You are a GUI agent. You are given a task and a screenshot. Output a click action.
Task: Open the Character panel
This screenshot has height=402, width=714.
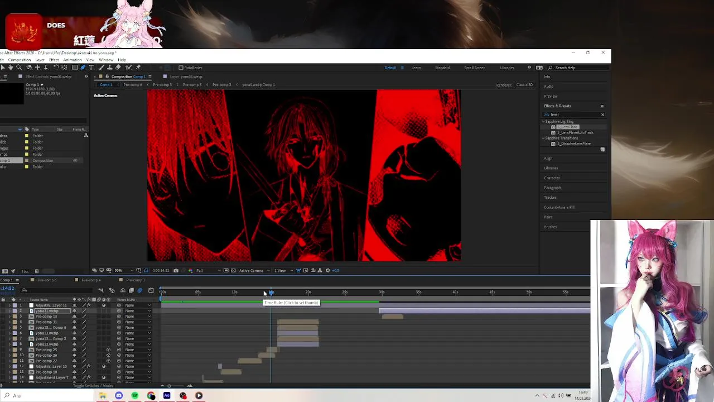pos(552,178)
